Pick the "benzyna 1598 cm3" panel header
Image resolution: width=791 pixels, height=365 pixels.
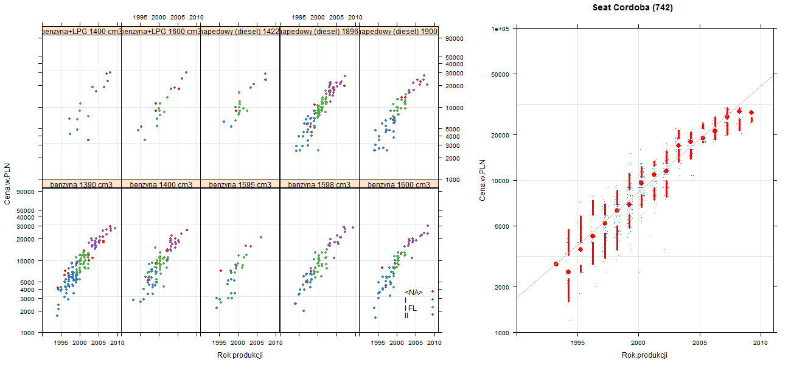pos(319,184)
